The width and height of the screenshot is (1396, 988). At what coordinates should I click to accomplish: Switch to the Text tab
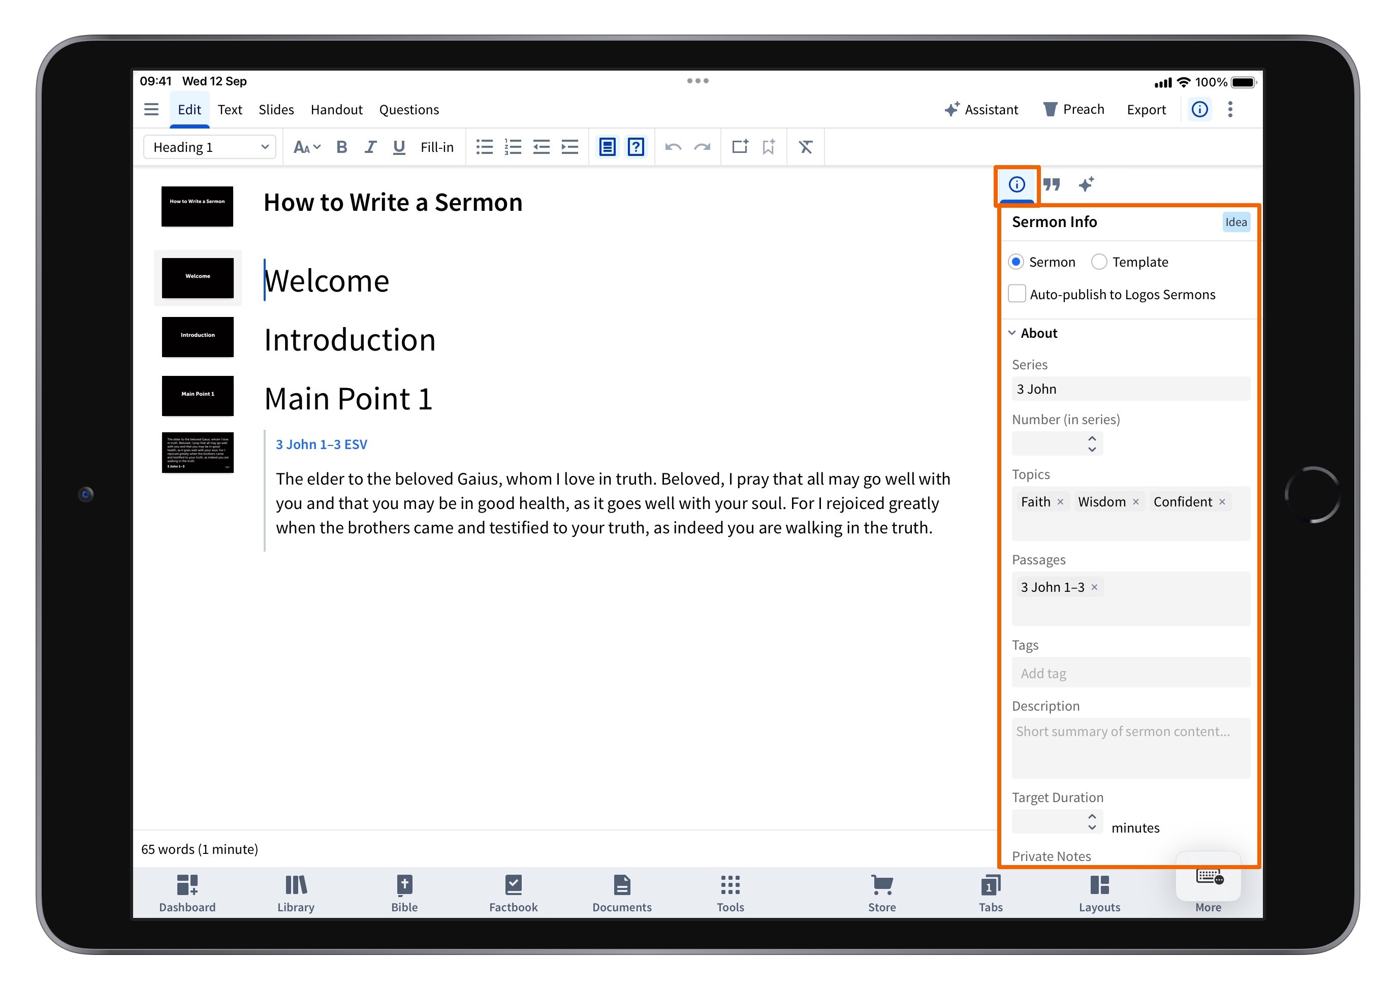tap(230, 110)
